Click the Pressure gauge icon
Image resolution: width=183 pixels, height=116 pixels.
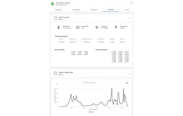coord(78,27)
